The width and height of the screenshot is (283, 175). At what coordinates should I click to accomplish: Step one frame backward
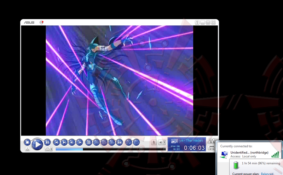[72, 143]
